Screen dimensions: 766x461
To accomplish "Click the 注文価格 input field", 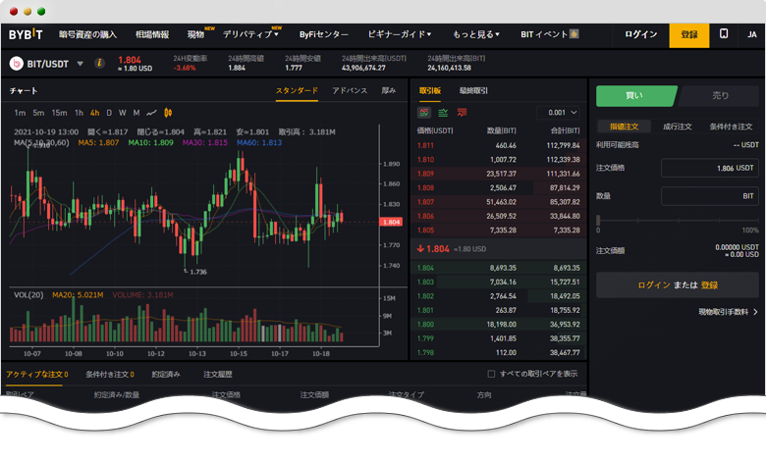I will (x=710, y=168).
